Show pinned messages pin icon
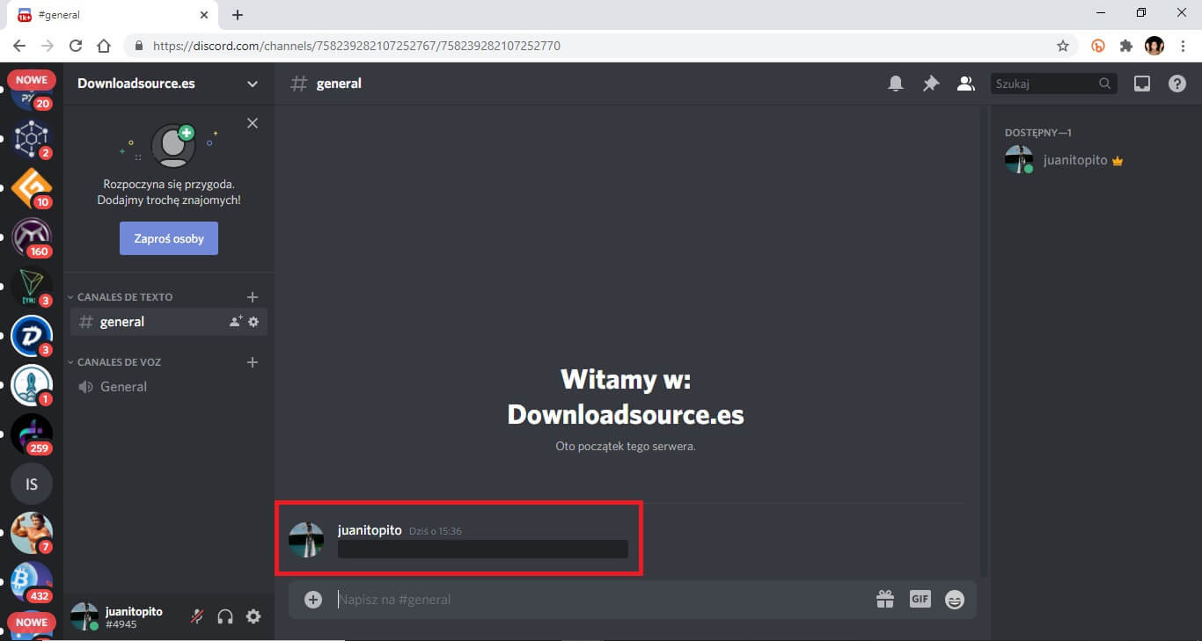Viewport: 1202px width, 641px height. (931, 84)
